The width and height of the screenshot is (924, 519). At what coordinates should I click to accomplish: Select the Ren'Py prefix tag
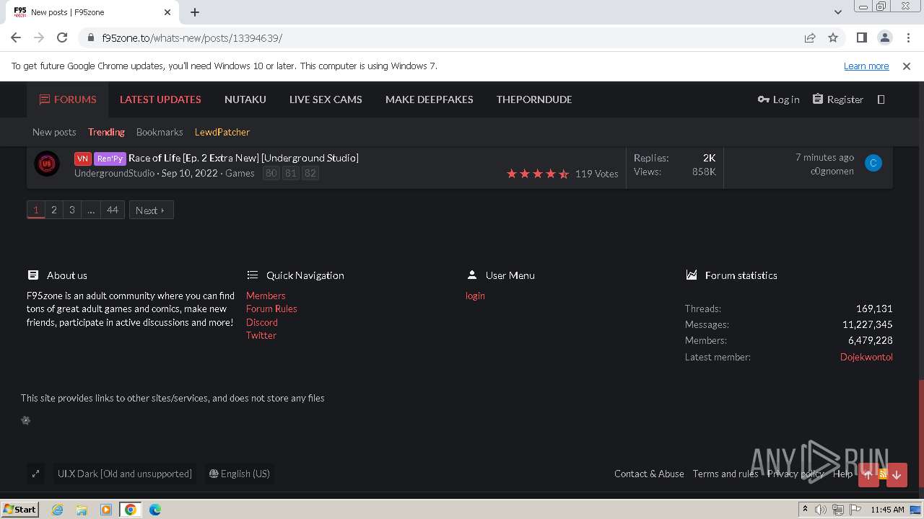tap(110, 159)
